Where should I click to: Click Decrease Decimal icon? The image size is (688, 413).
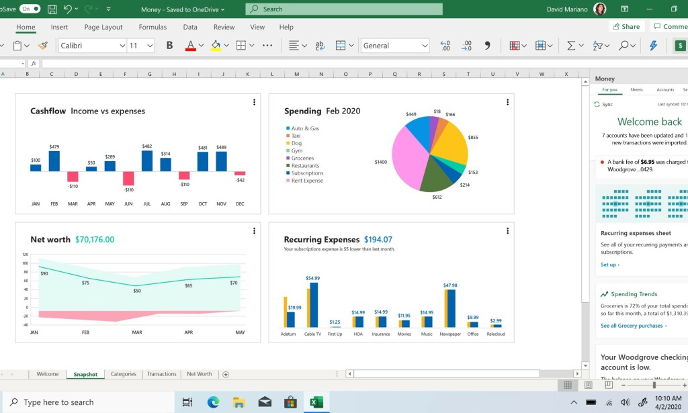pyautogui.click(x=466, y=46)
